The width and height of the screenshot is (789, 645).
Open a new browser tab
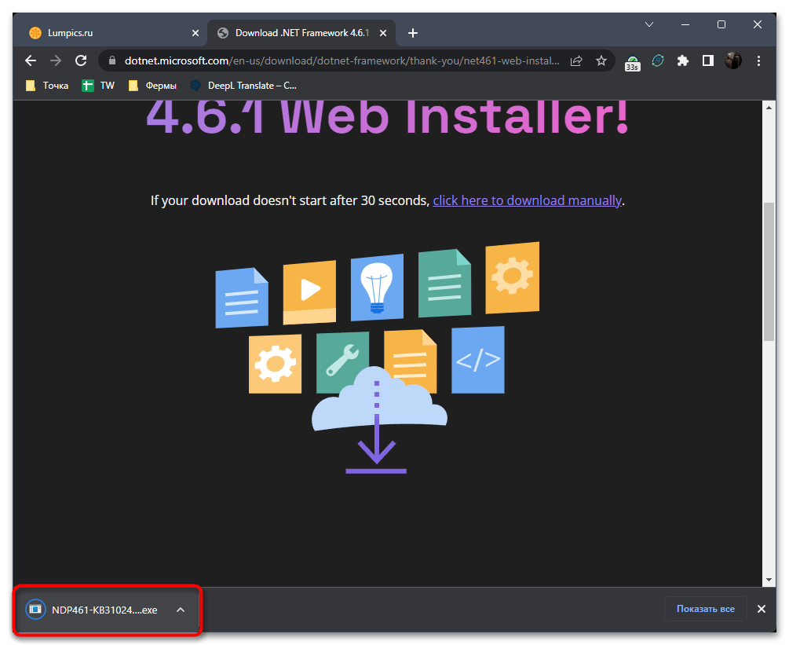(x=413, y=33)
